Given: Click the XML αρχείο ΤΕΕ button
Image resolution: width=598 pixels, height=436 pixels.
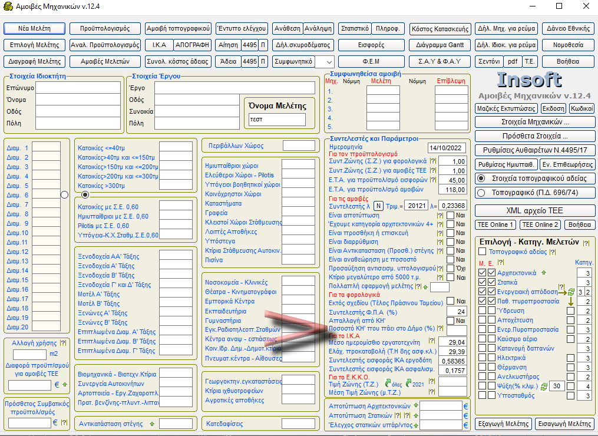Looking at the screenshot, I should (x=534, y=210).
